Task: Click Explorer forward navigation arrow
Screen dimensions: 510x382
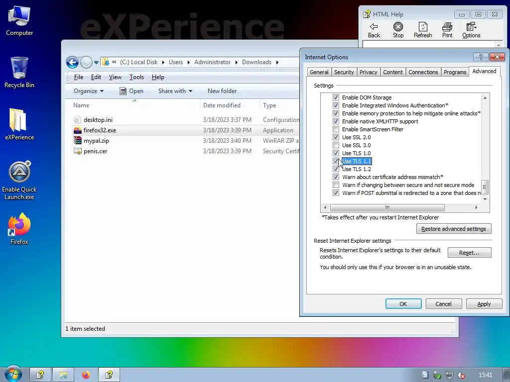Action: pos(86,62)
